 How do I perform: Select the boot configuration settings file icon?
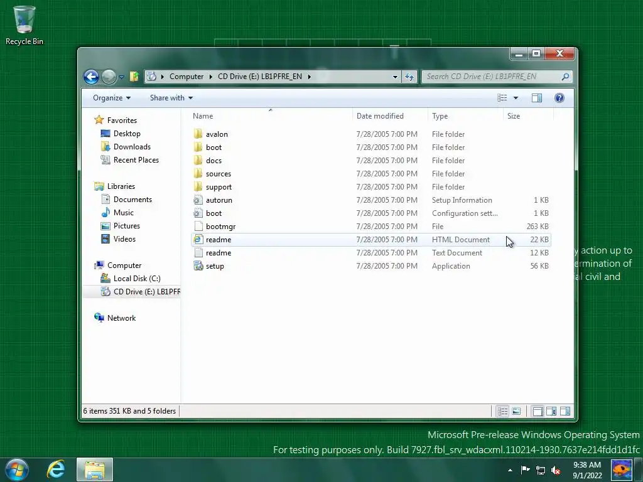(198, 213)
